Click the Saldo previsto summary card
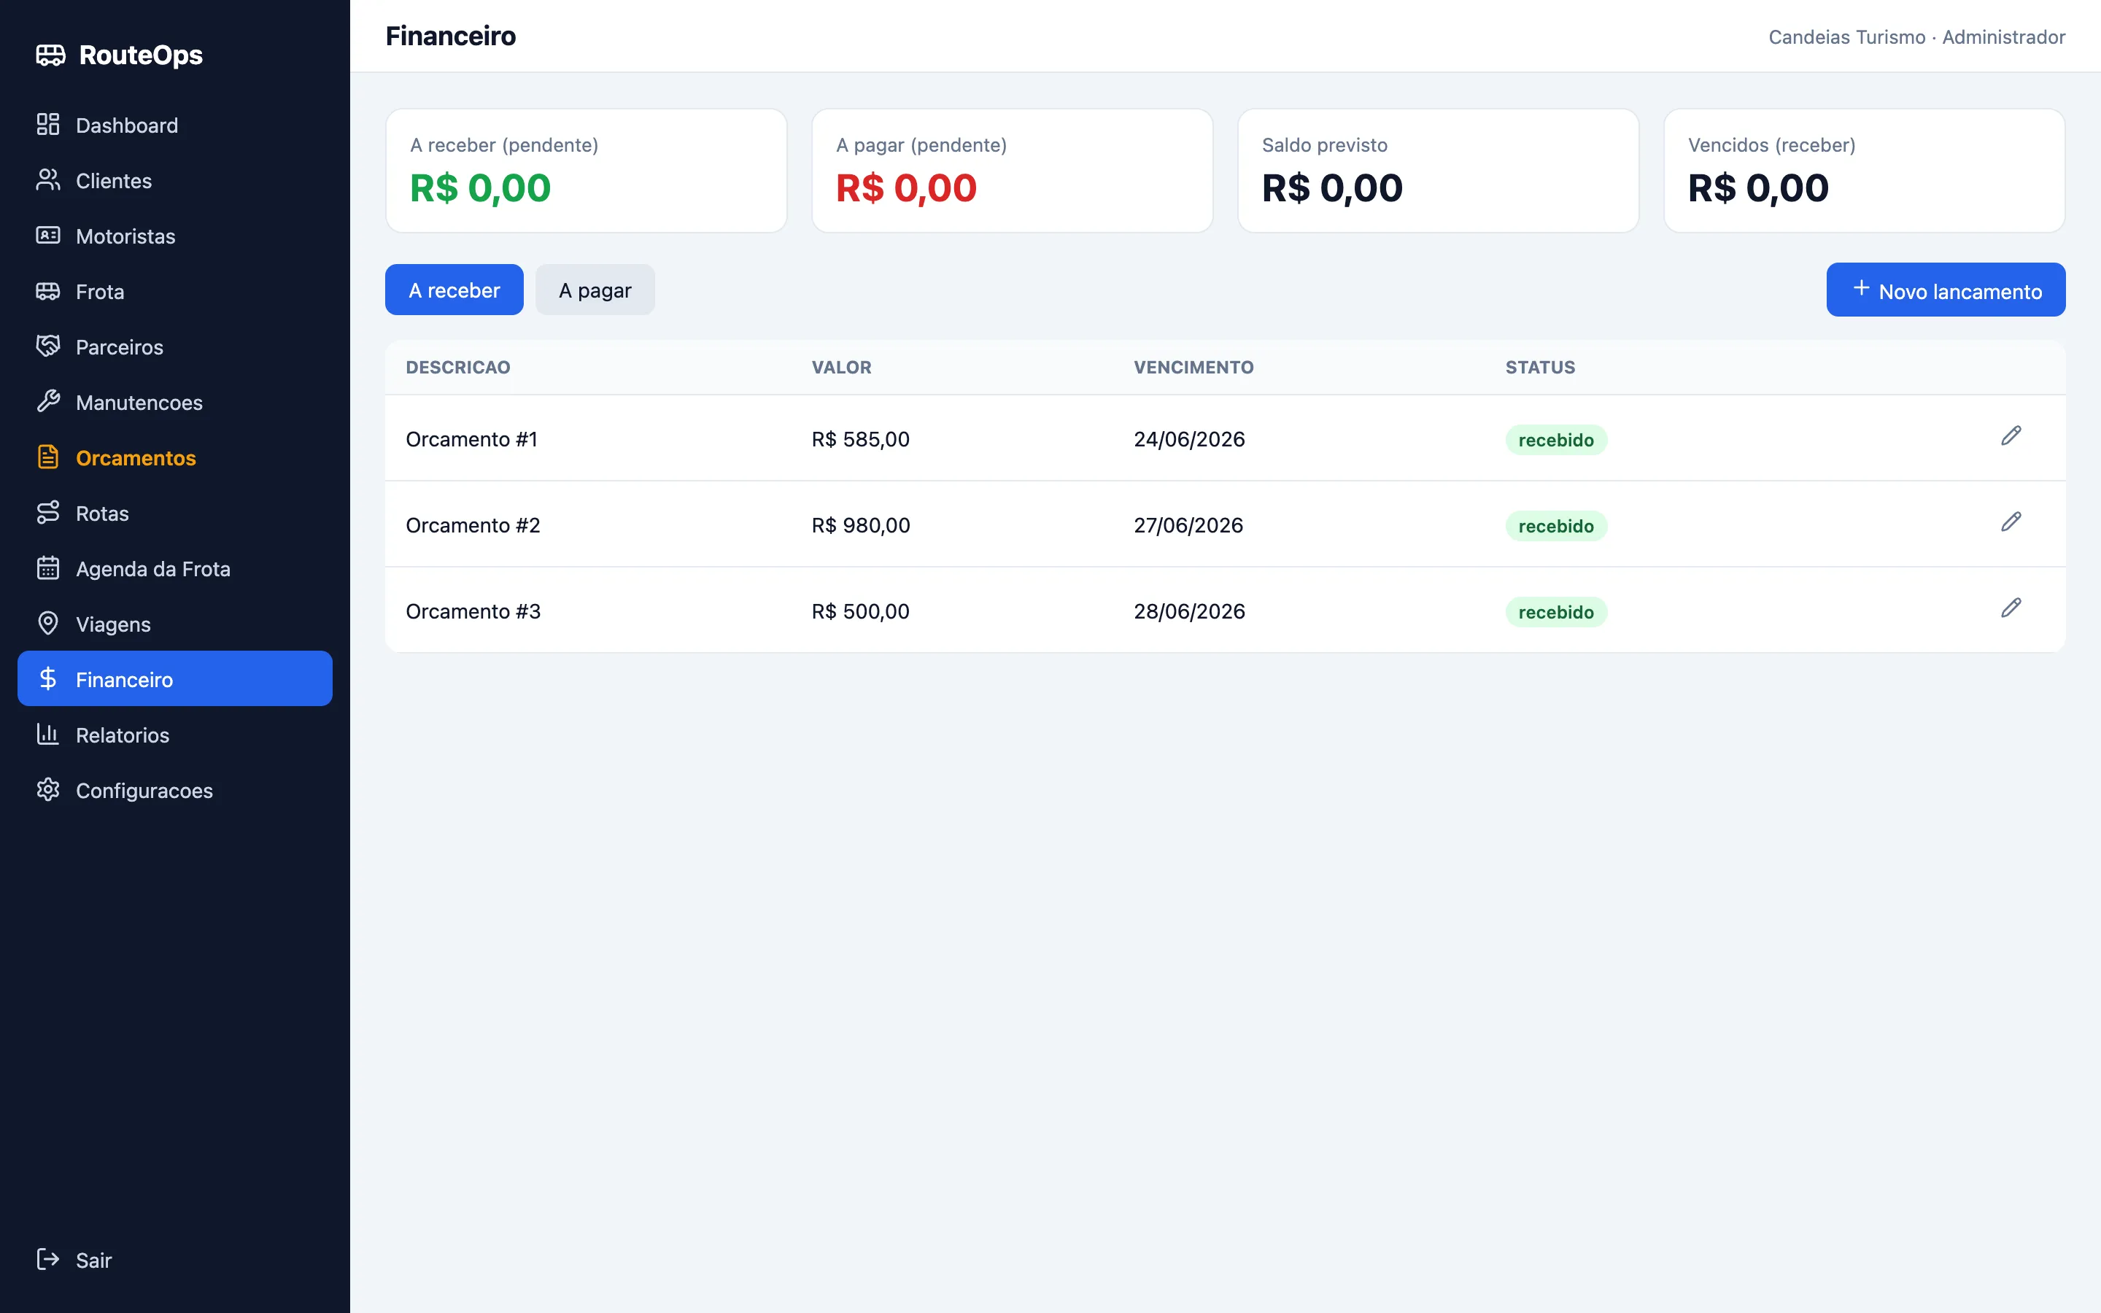Image resolution: width=2101 pixels, height=1313 pixels. click(x=1438, y=170)
